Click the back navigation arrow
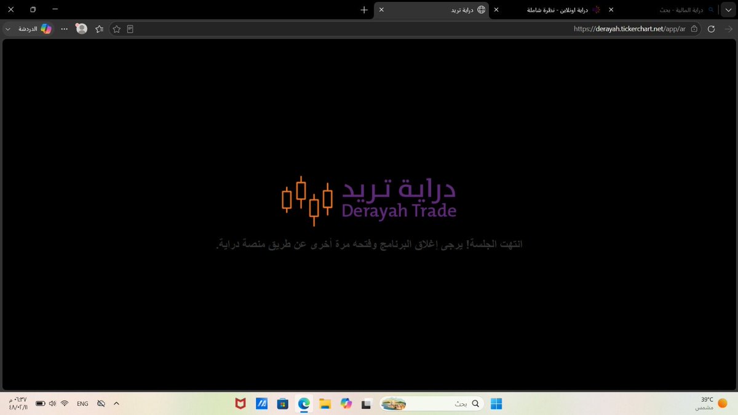The width and height of the screenshot is (738, 415). tap(728, 29)
